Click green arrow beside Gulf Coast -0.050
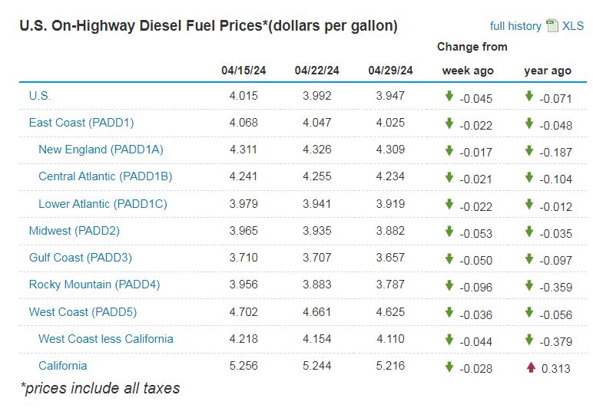593x408 pixels. tap(449, 258)
